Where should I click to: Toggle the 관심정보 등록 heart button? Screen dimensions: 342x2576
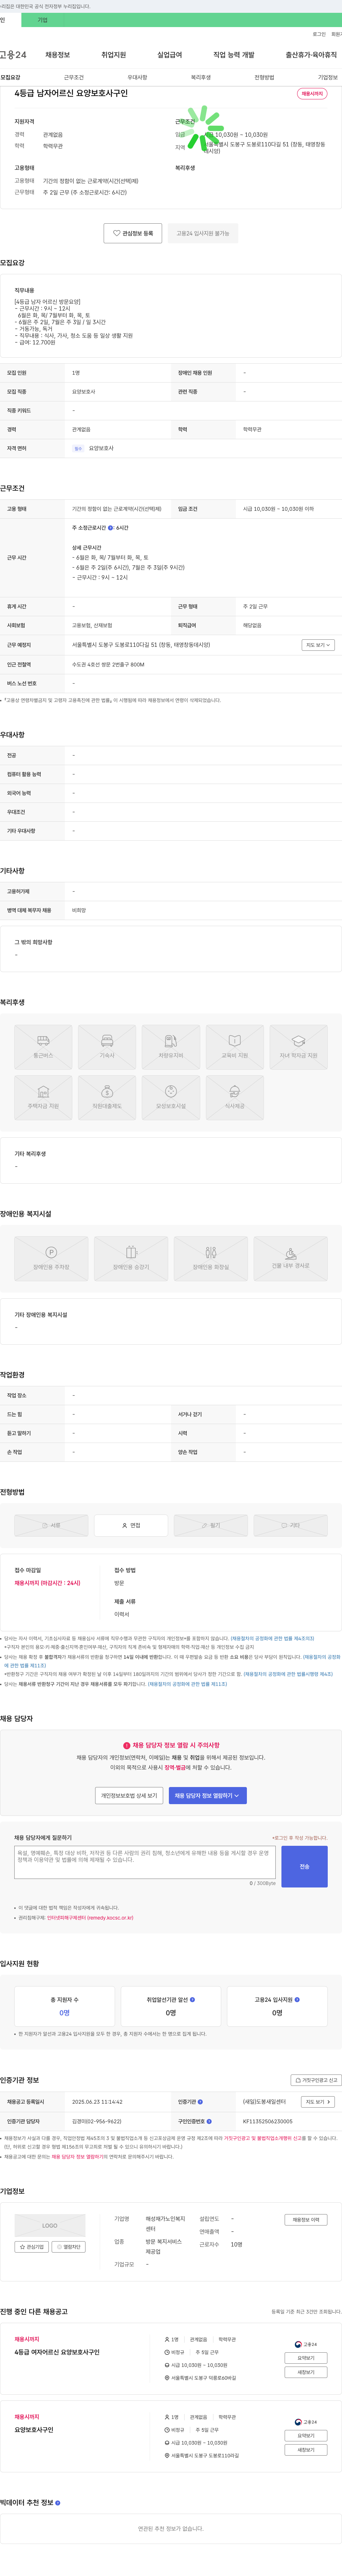[133, 233]
